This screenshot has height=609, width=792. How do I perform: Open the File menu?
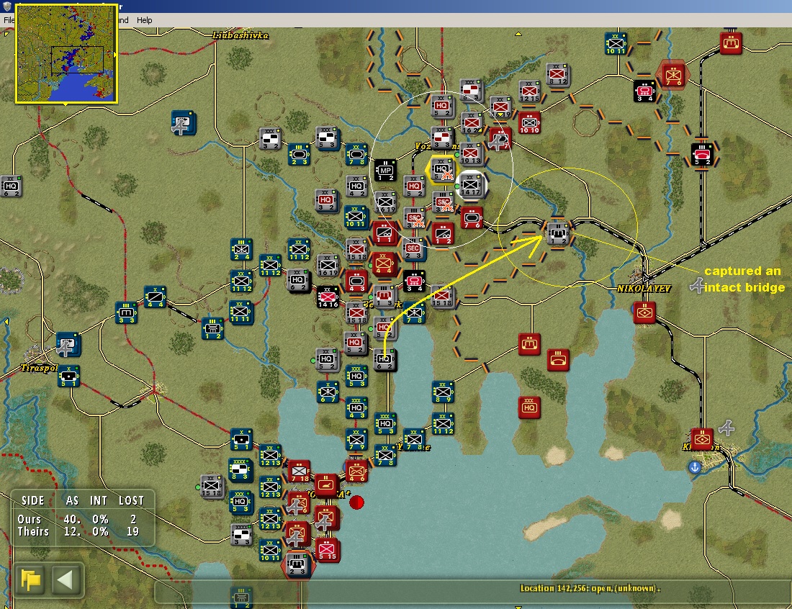[x=9, y=20]
